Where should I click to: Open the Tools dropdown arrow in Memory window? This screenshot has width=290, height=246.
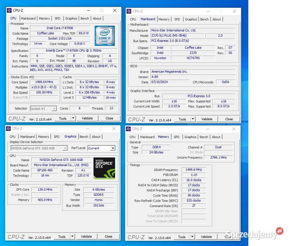click(x=192, y=236)
